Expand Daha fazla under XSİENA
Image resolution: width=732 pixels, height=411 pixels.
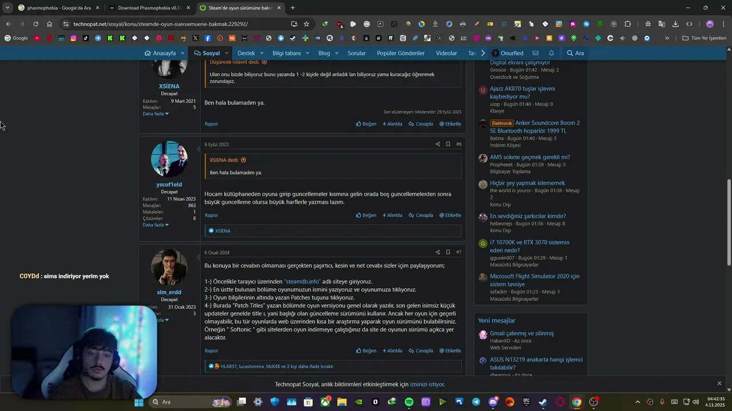[155, 114]
